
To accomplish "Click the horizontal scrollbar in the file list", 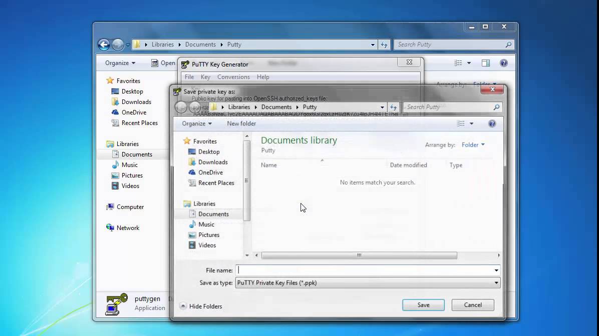I will pos(359,255).
